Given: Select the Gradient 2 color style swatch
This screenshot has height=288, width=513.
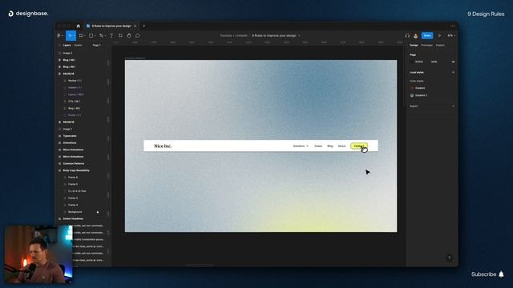Looking at the screenshot, I should [x=412, y=95].
